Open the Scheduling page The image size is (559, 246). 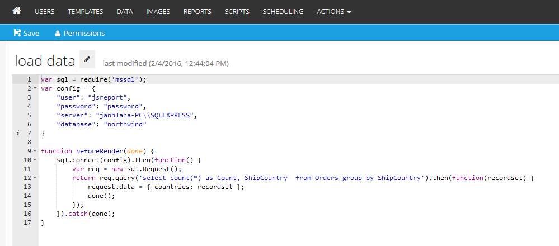pyautogui.click(x=283, y=11)
